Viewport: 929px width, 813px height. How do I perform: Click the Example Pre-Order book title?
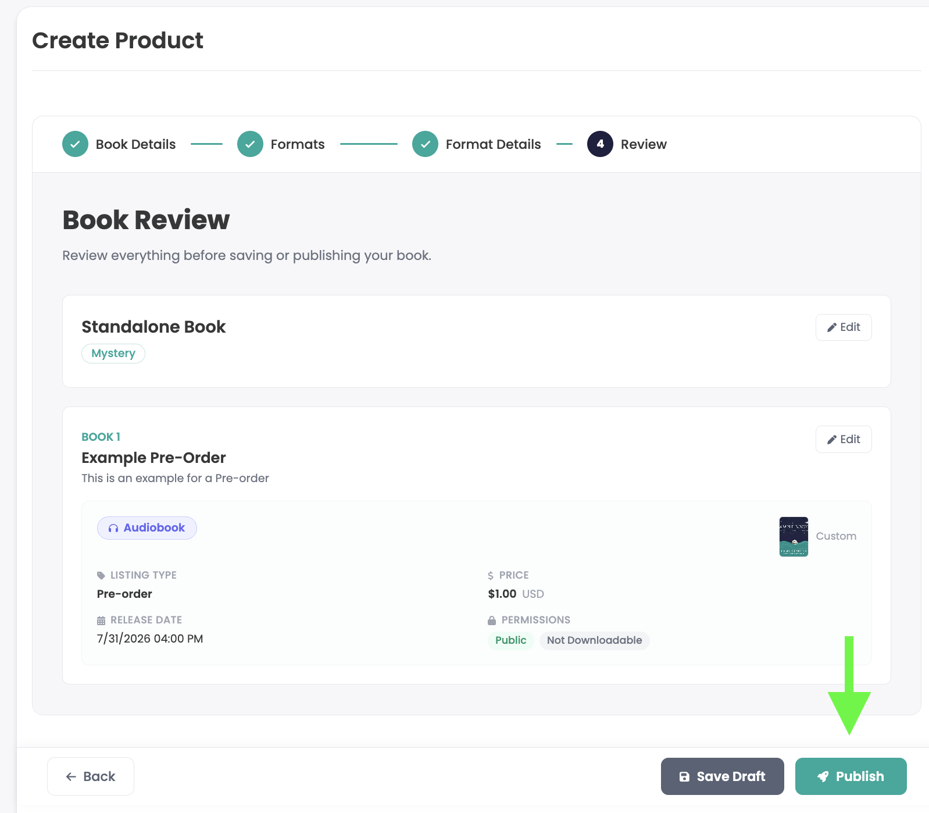click(x=153, y=458)
